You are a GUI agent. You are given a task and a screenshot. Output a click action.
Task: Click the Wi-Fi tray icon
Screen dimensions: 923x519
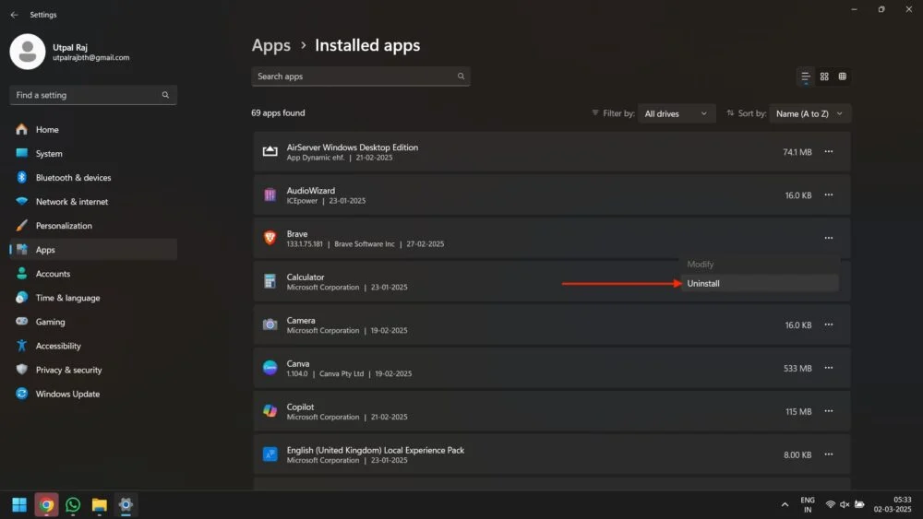coord(830,505)
